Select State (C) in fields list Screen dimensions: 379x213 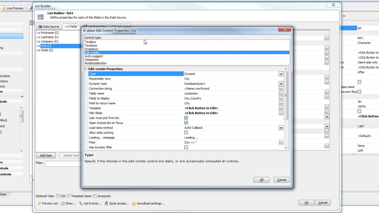(x=47, y=50)
